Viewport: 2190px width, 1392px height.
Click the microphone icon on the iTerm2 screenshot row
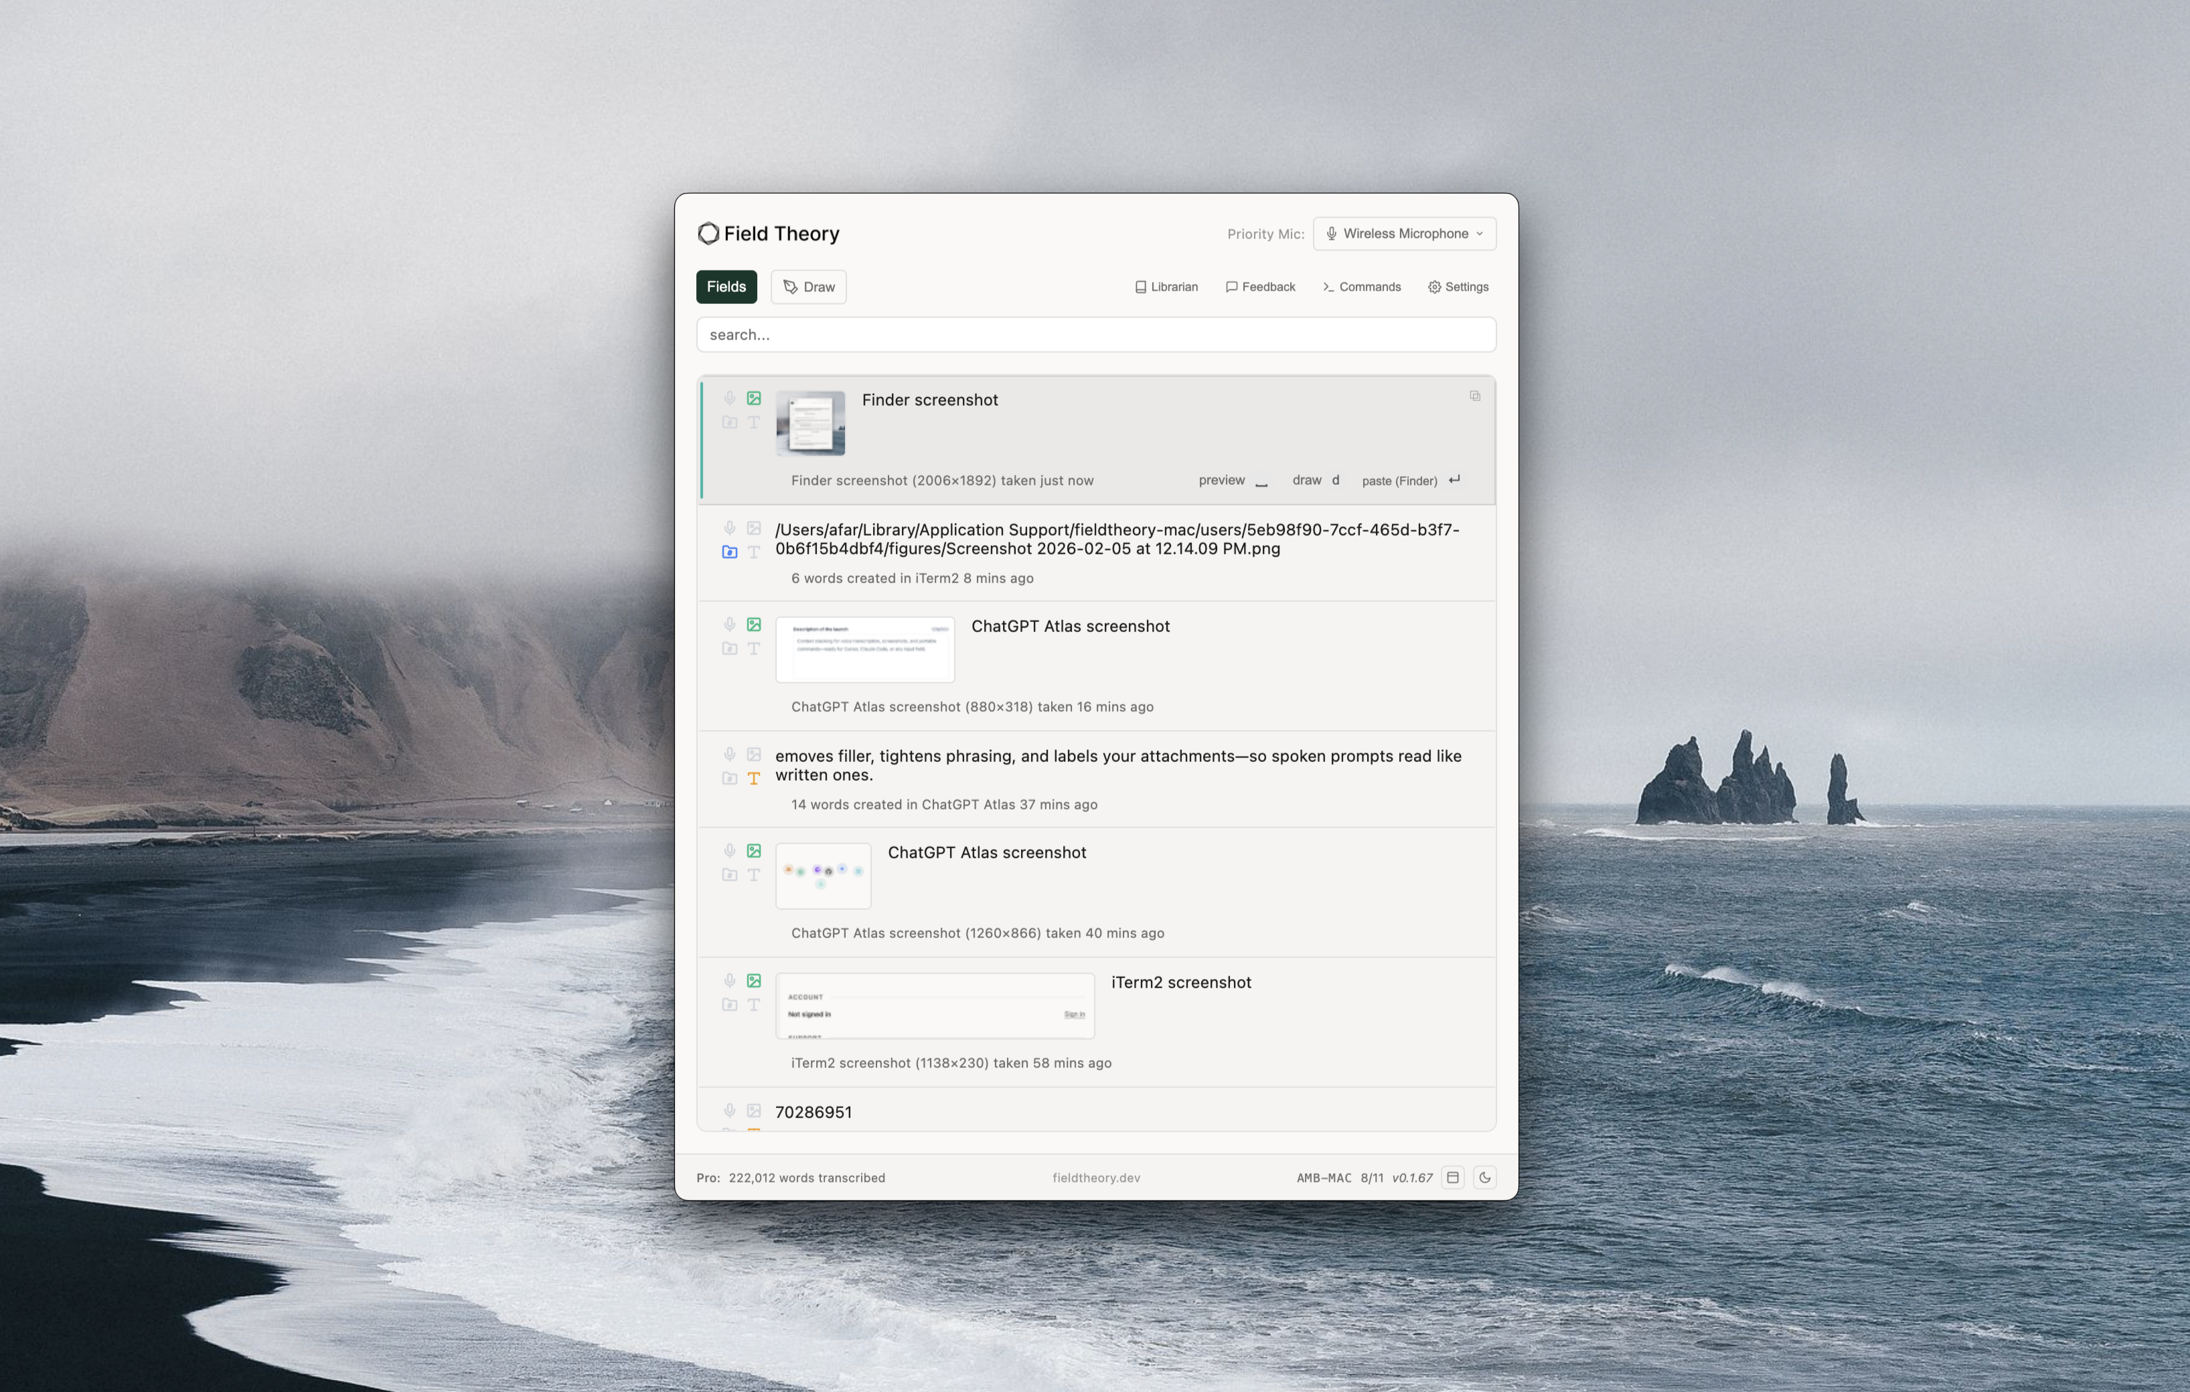tap(729, 981)
